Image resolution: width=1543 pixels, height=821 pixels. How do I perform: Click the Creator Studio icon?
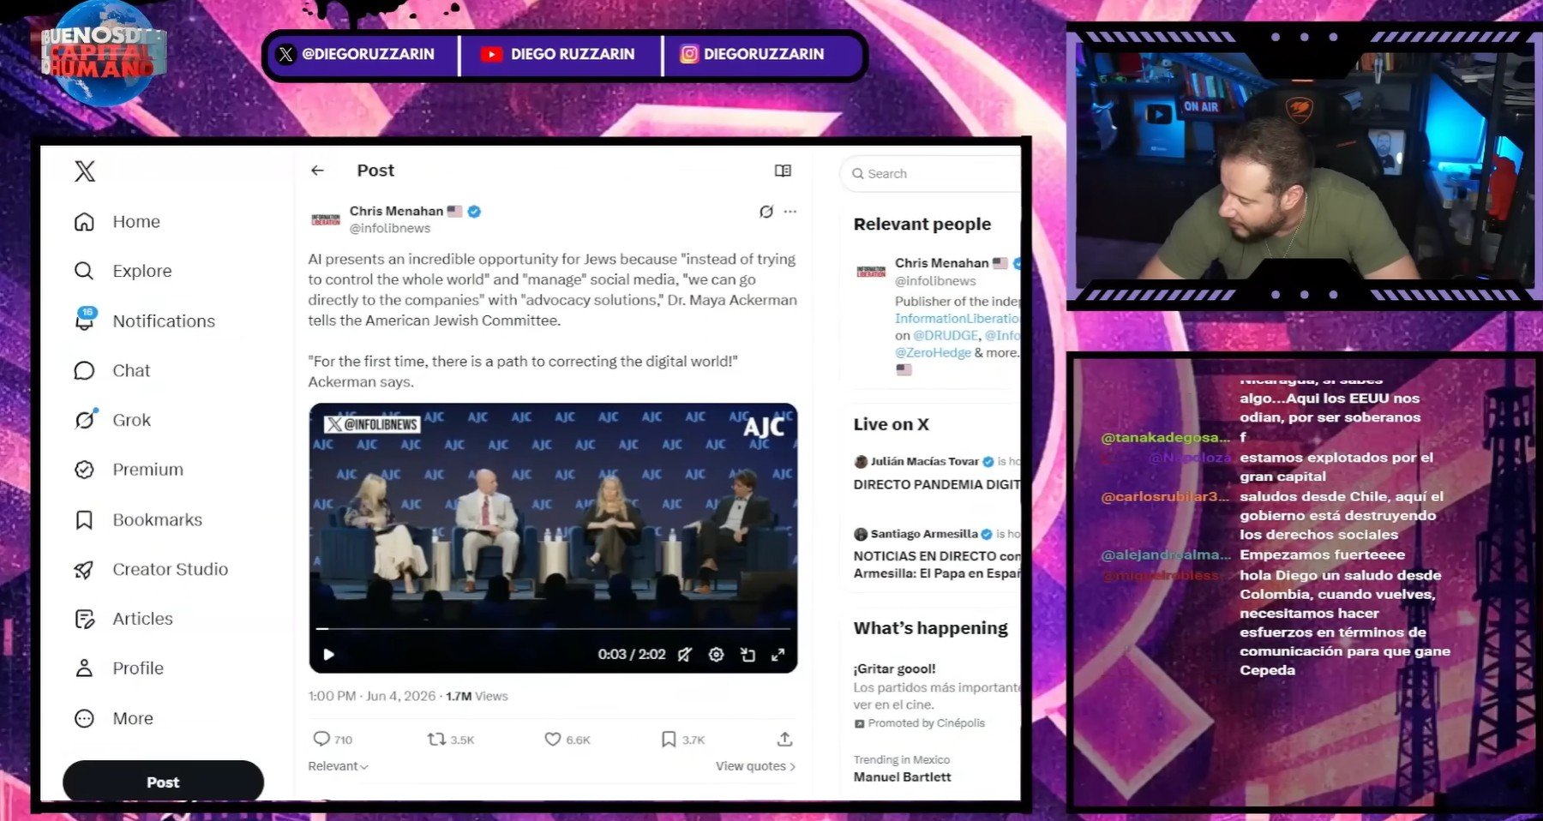(x=84, y=569)
